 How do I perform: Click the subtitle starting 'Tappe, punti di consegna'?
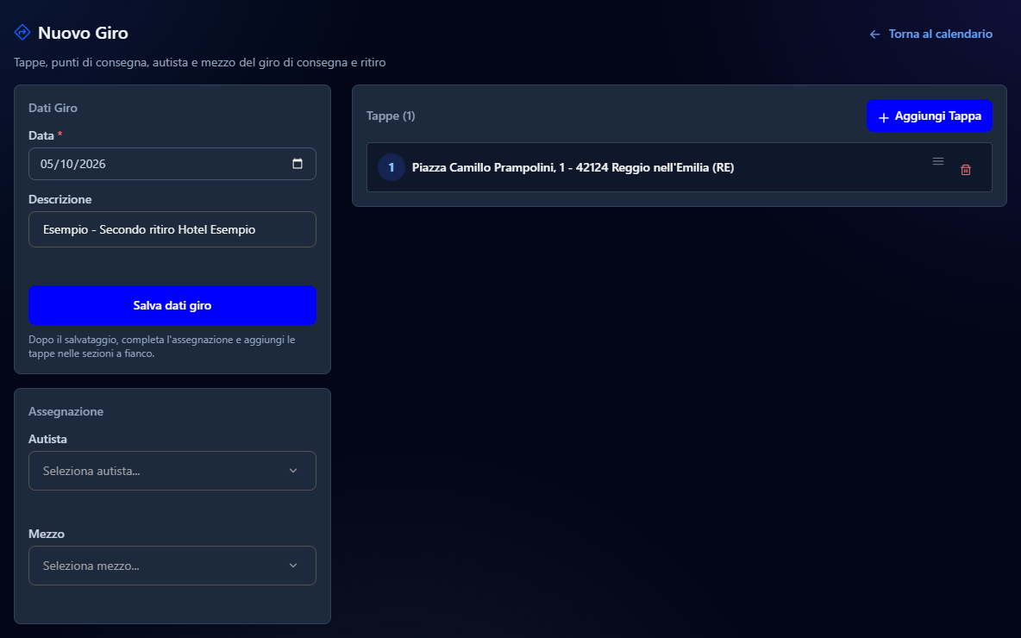pos(200,62)
